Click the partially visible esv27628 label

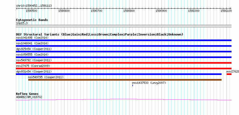click(233, 71)
